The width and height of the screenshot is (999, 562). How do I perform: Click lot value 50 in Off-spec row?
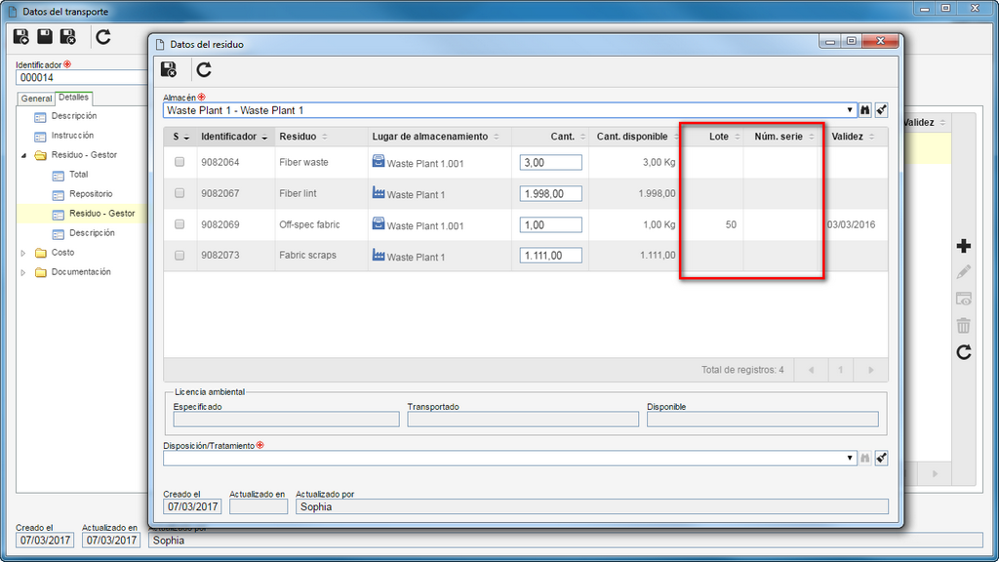(x=731, y=225)
